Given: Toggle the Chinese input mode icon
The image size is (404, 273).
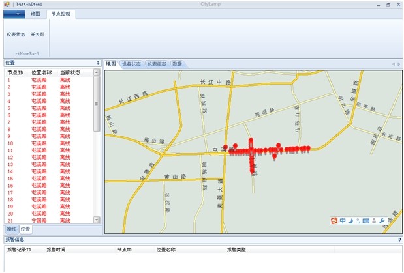Looking at the screenshot, I should pos(343,222).
